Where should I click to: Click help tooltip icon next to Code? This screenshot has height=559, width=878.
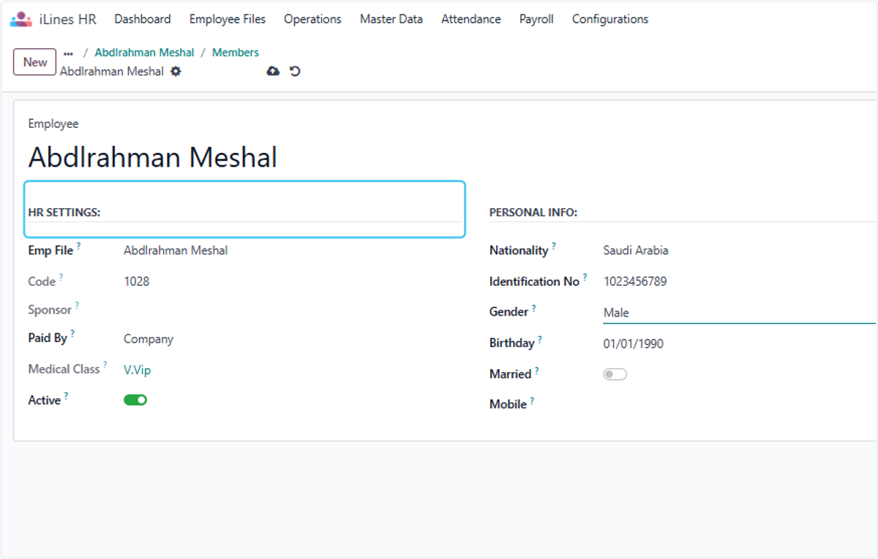pyautogui.click(x=61, y=277)
